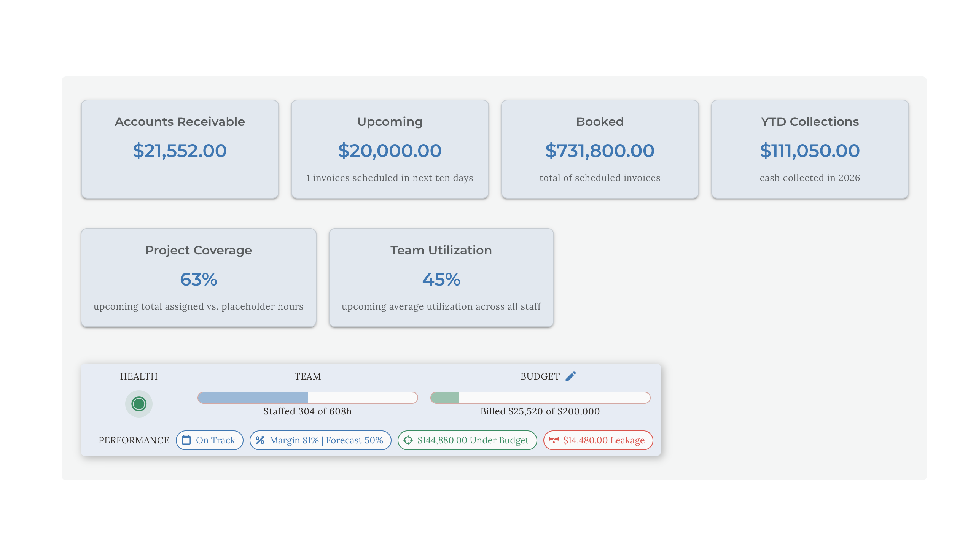Viewport: 976px width, 559px height.
Task: Open the YTD Collections card
Action: [809, 149]
